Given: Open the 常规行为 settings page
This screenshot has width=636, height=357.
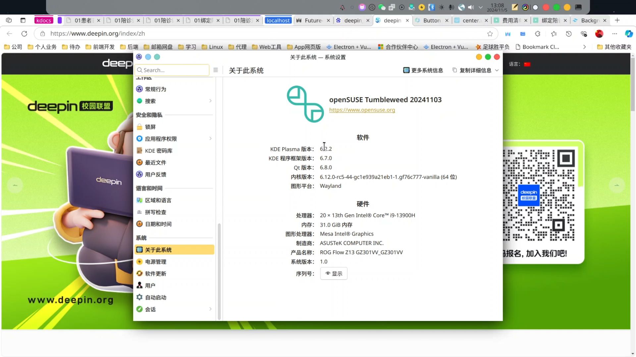Looking at the screenshot, I should coord(174,89).
